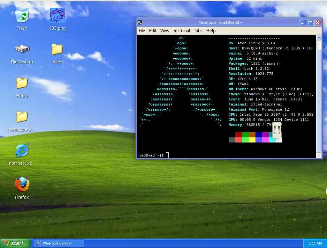327x248 pixels.
Task: Click the 'Icons: luna [GTK2]' line
Action: pyautogui.click(x=265, y=99)
